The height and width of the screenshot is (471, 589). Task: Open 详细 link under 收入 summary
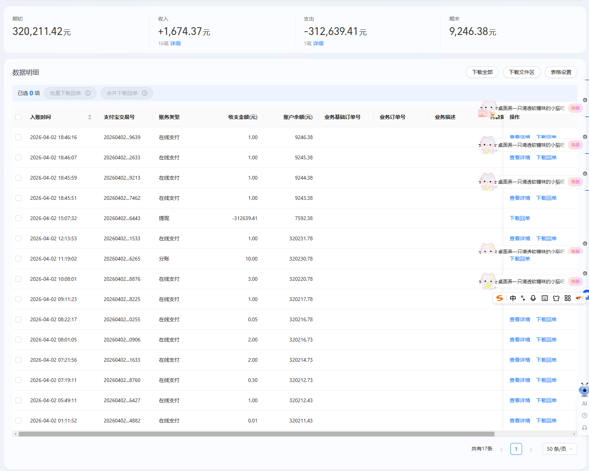click(x=175, y=43)
